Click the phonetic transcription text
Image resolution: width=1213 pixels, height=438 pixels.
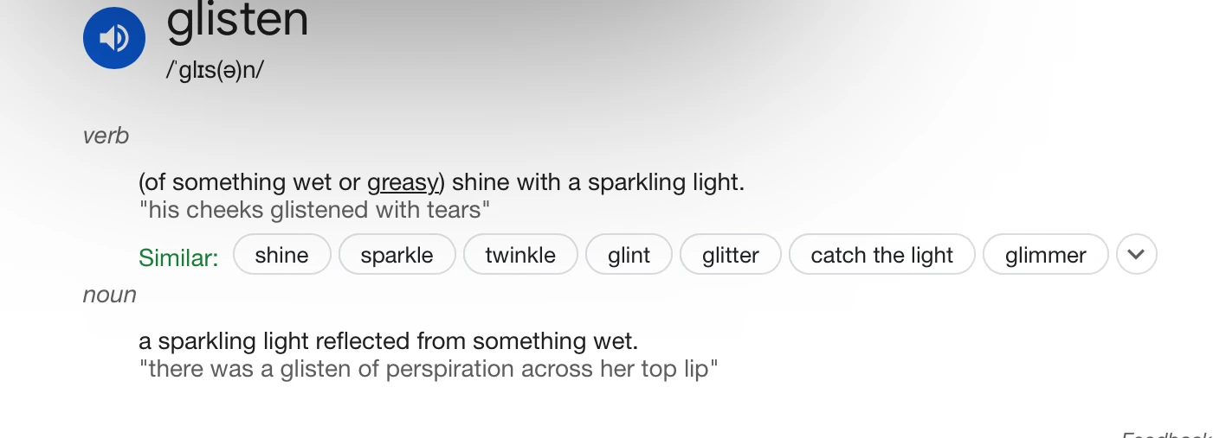point(215,70)
